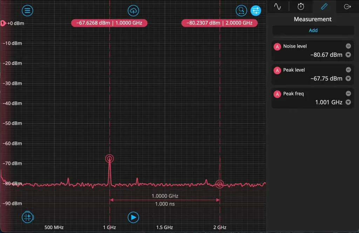This screenshot has width=359, height=233.
Task: Click the cursor marker at 2 GHz
Action: tap(219, 184)
